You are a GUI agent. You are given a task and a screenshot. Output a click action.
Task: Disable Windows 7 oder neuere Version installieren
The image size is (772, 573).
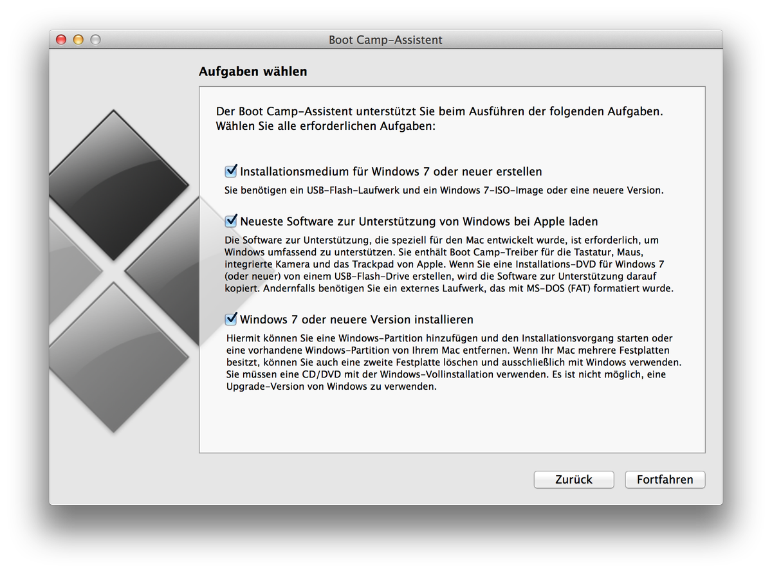[x=231, y=319]
